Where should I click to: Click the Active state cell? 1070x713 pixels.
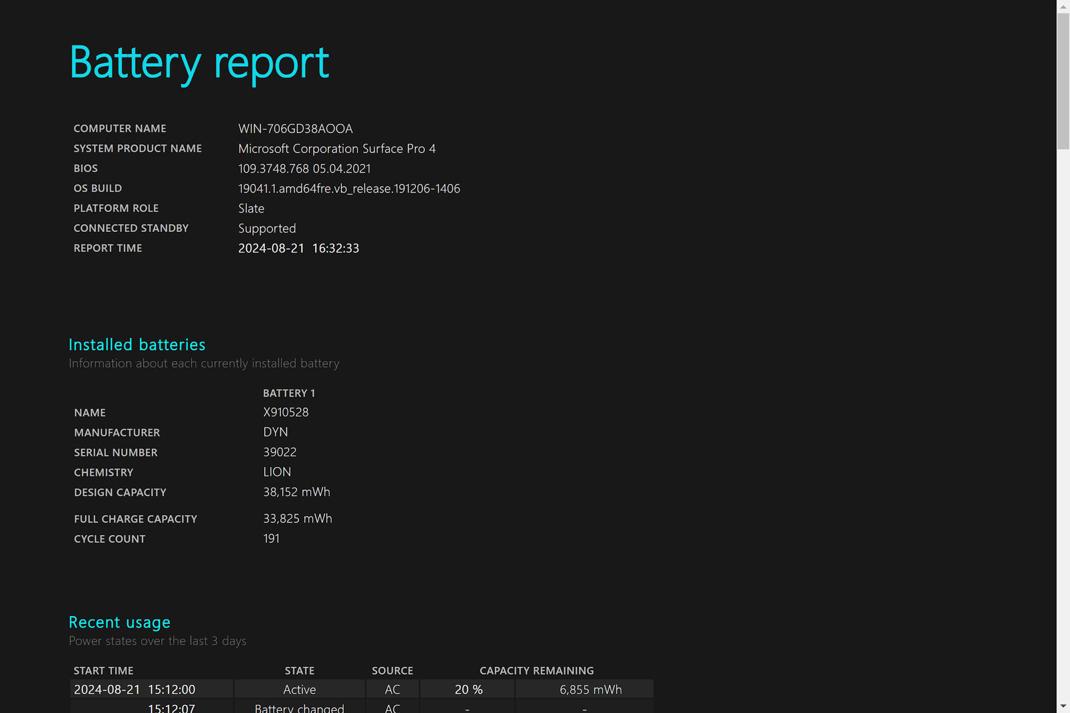(299, 690)
